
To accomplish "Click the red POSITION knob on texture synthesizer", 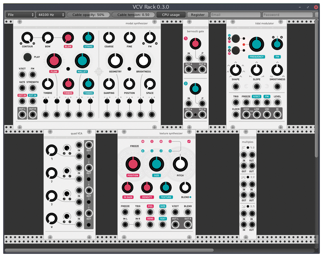I will coord(133,164).
